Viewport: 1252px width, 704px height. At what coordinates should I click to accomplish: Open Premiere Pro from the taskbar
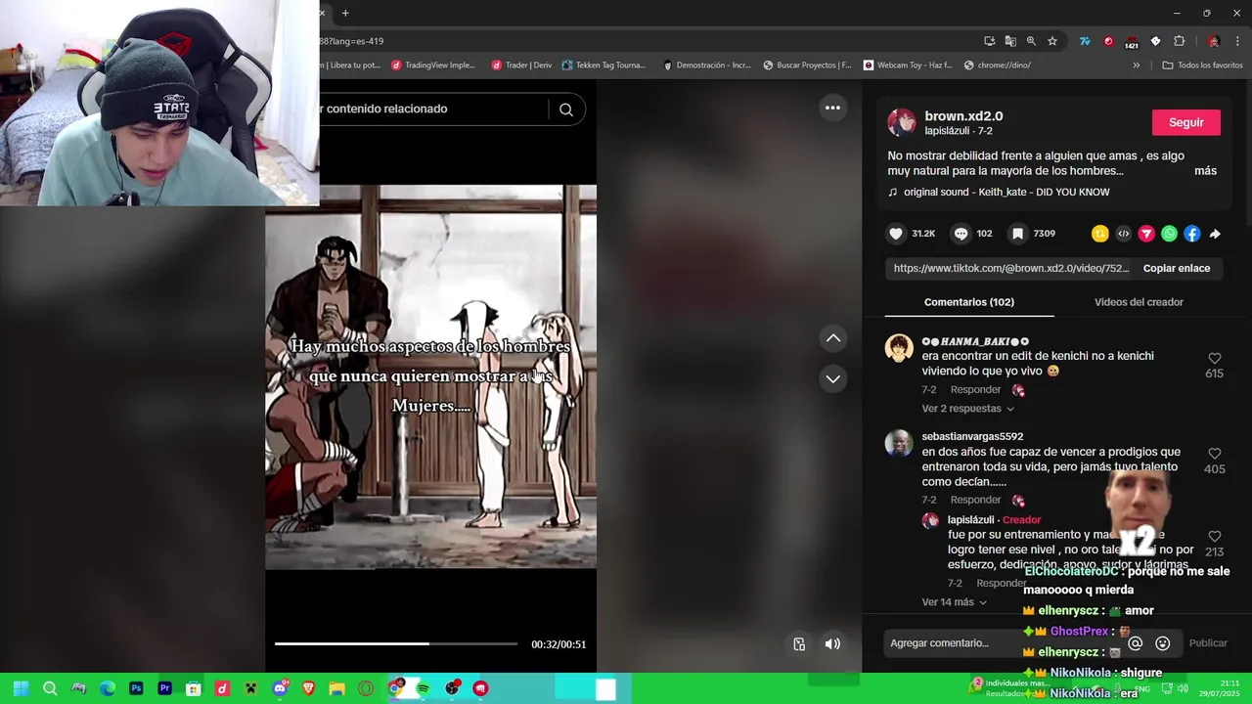coord(164,688)
